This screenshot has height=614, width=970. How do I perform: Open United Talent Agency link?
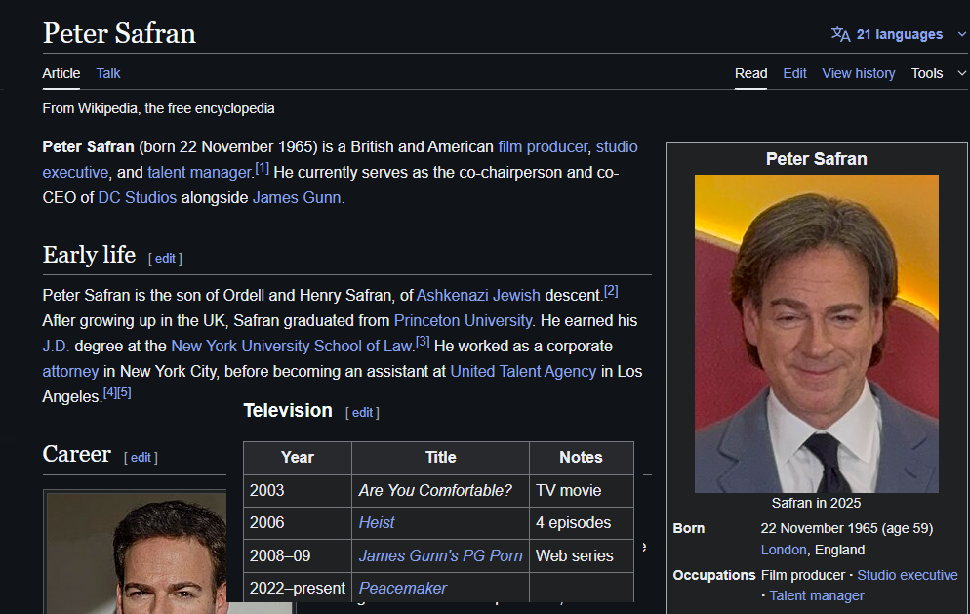(523, 371)
